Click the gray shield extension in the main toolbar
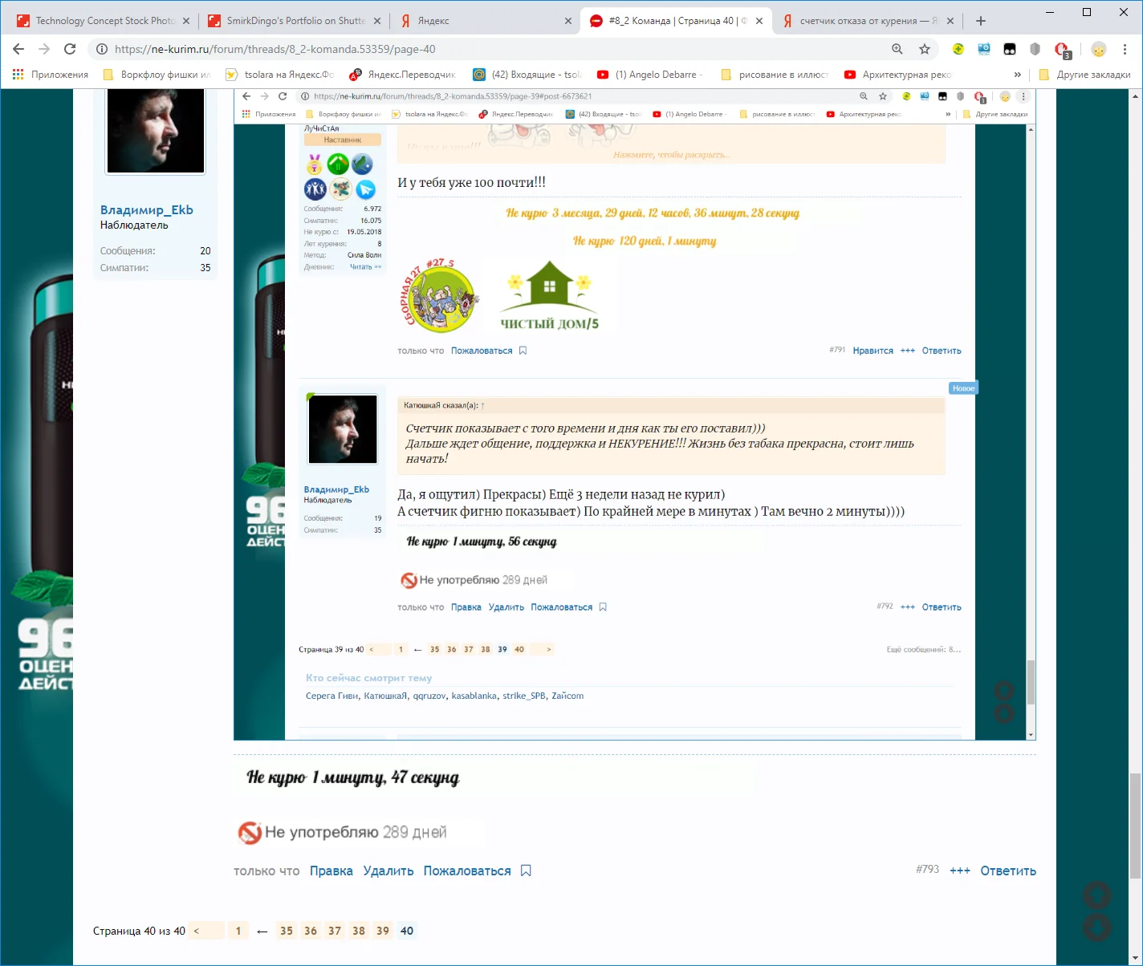This screenshot has height=966, width=1143. click(x=1035, y=49)
